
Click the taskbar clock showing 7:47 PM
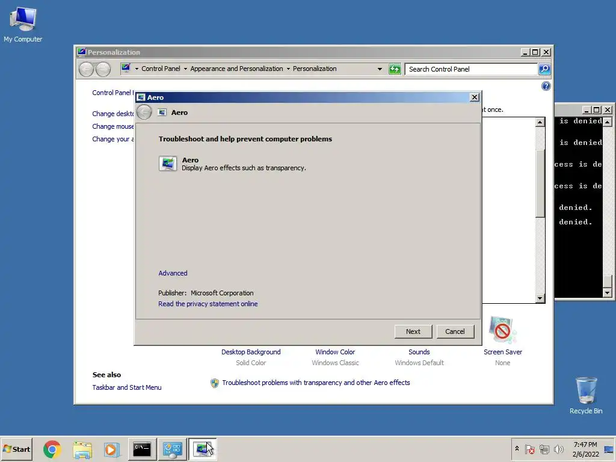coord(585,449)
